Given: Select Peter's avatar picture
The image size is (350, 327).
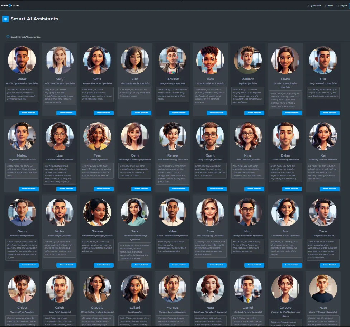Looking at the screenshot, I should tap(22, 60).
